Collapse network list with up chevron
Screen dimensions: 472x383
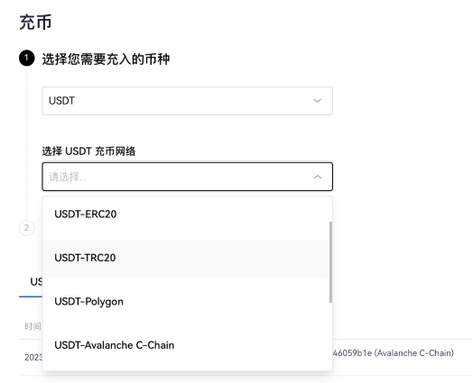(x=318, y=177)
